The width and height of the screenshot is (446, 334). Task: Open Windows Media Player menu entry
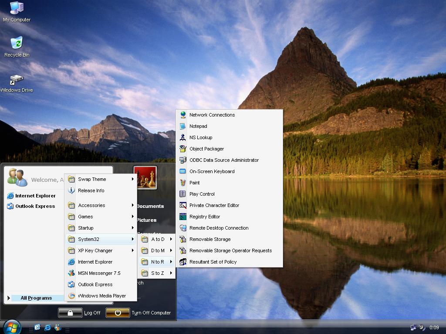(x=101, y=296)
